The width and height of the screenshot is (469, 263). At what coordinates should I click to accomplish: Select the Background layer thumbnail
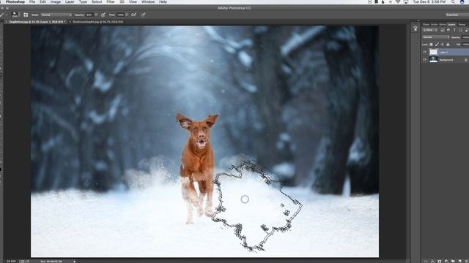[433, 60]
